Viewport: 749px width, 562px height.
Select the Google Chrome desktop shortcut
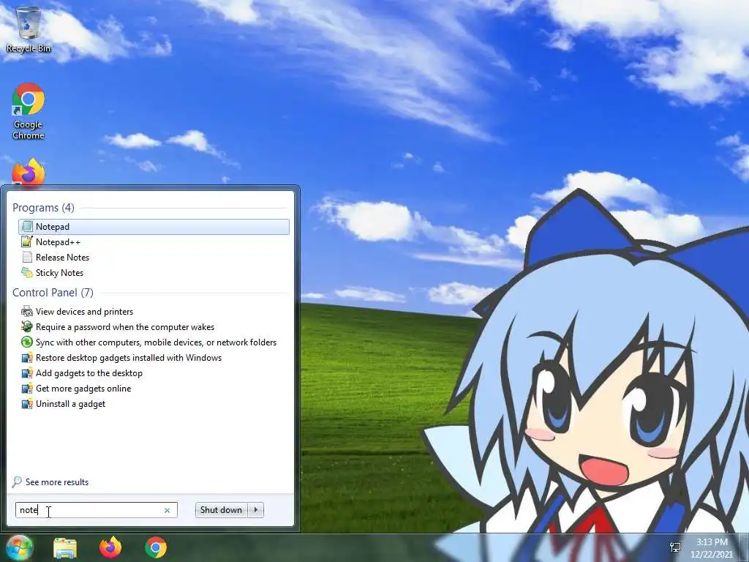click(29, 111)
